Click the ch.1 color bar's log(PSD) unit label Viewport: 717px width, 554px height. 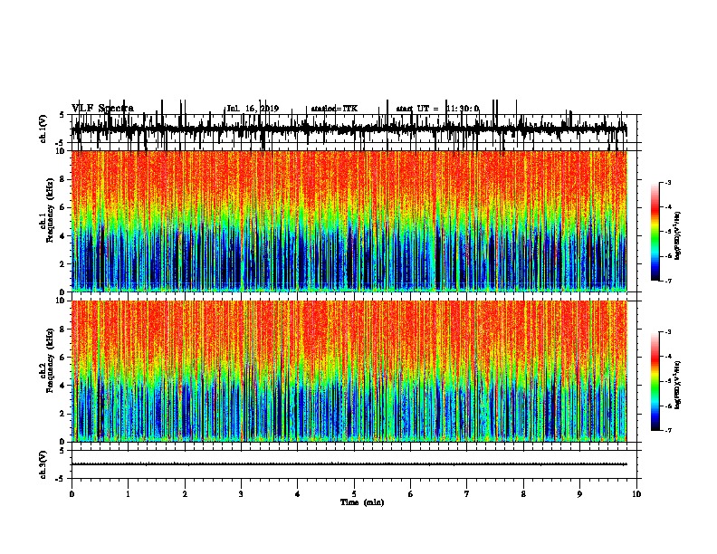[677, 236]
